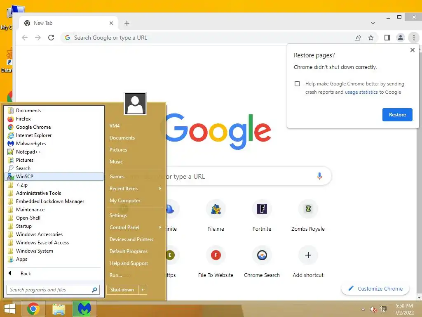Screen dimensions: 422x317
Task: Click the Restore button
Action: [x=397, y=115]
